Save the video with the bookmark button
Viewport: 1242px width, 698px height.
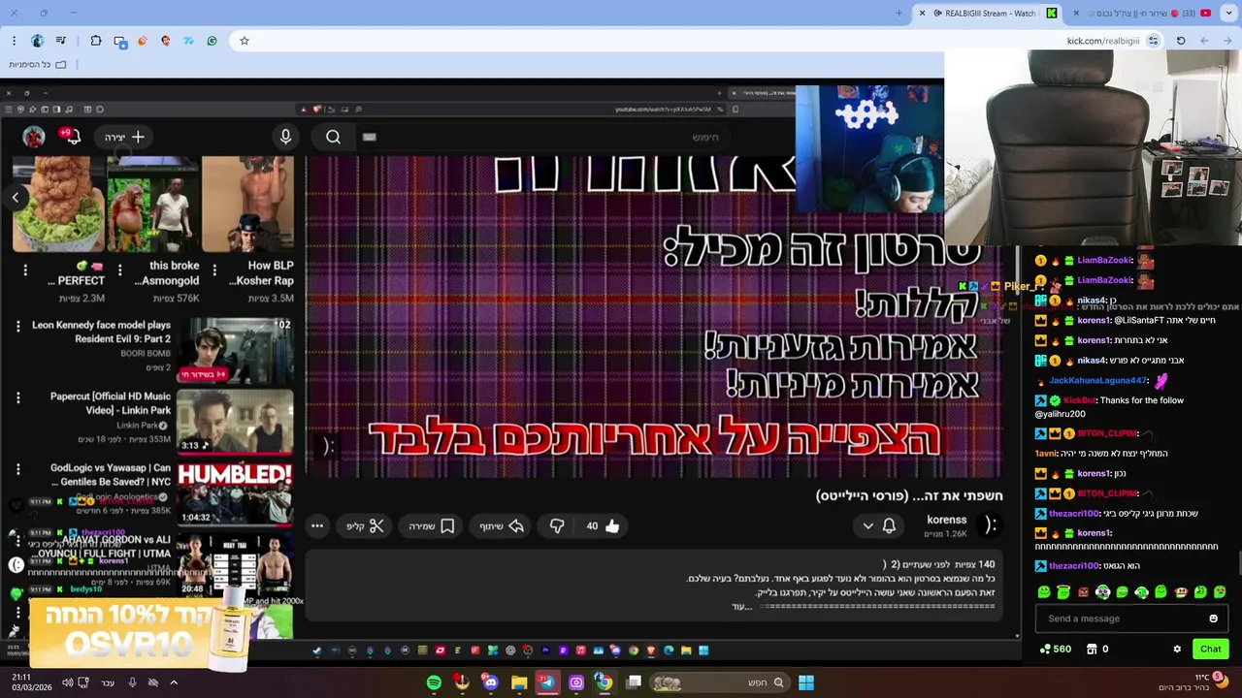point(432,525)
